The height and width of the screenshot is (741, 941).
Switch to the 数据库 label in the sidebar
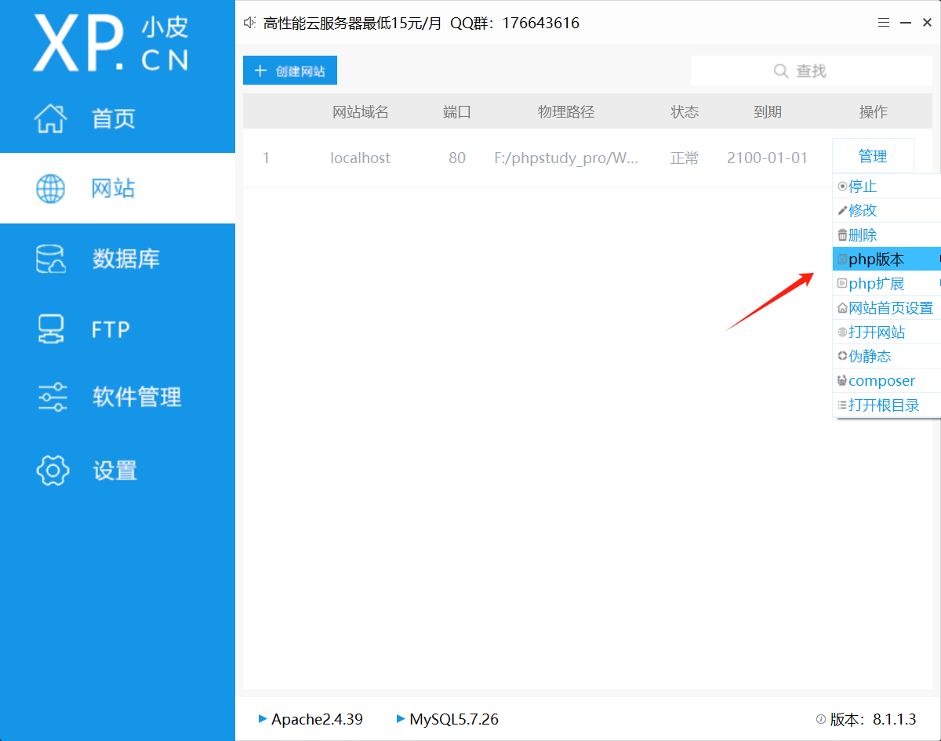coord(125,259)
